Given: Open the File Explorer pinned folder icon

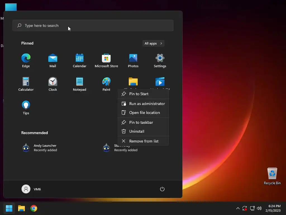Looking at the screenshot, I should pyautogui.click(x=133, y=82).
